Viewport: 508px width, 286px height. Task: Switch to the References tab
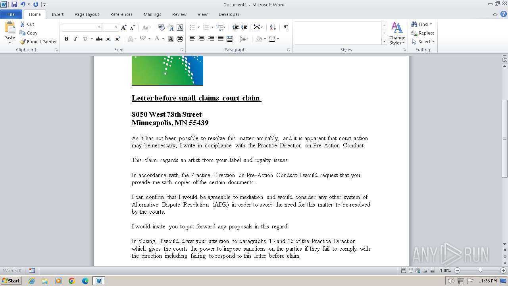coord(121,14)
